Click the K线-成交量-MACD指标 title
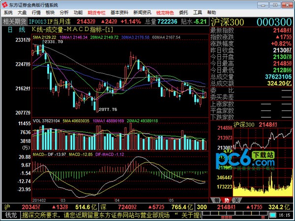 (72, 29)
